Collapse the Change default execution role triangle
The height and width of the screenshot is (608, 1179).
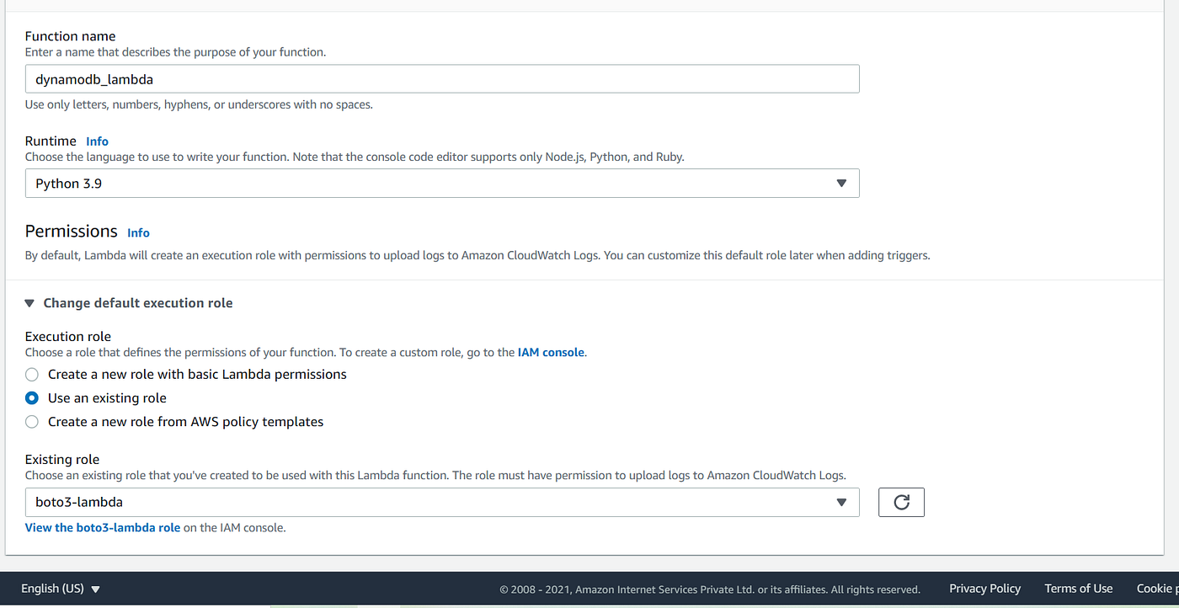29,303
